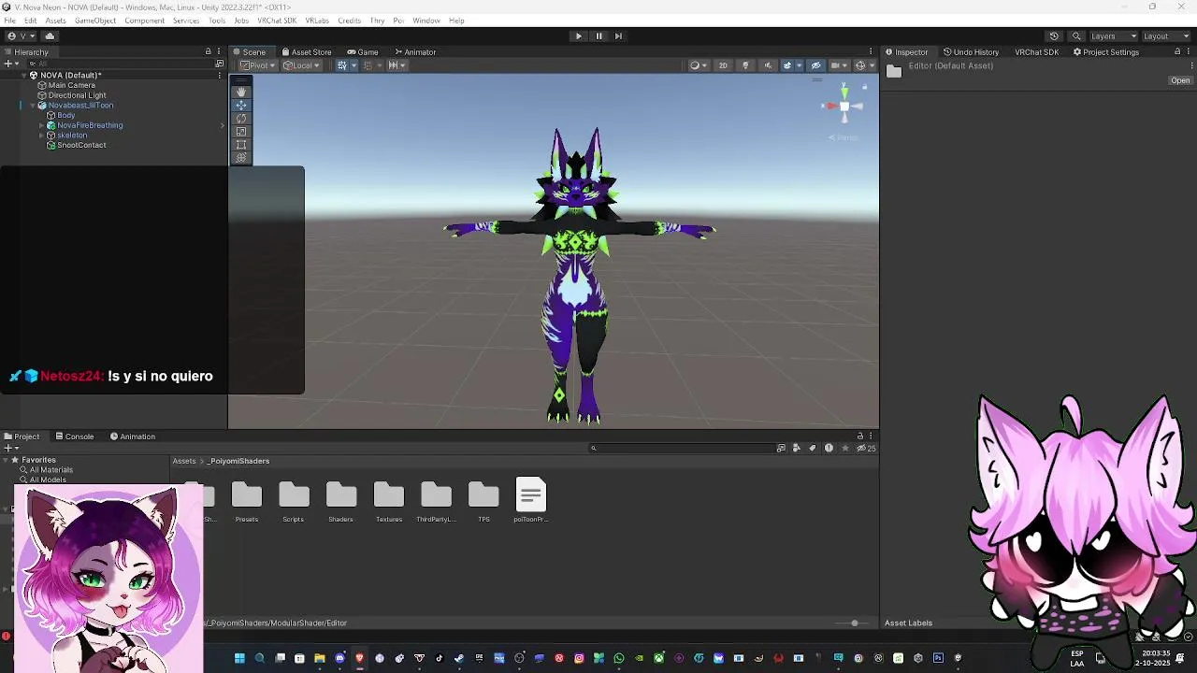
Task: Click into the Project search field
Action: (681, 448)
